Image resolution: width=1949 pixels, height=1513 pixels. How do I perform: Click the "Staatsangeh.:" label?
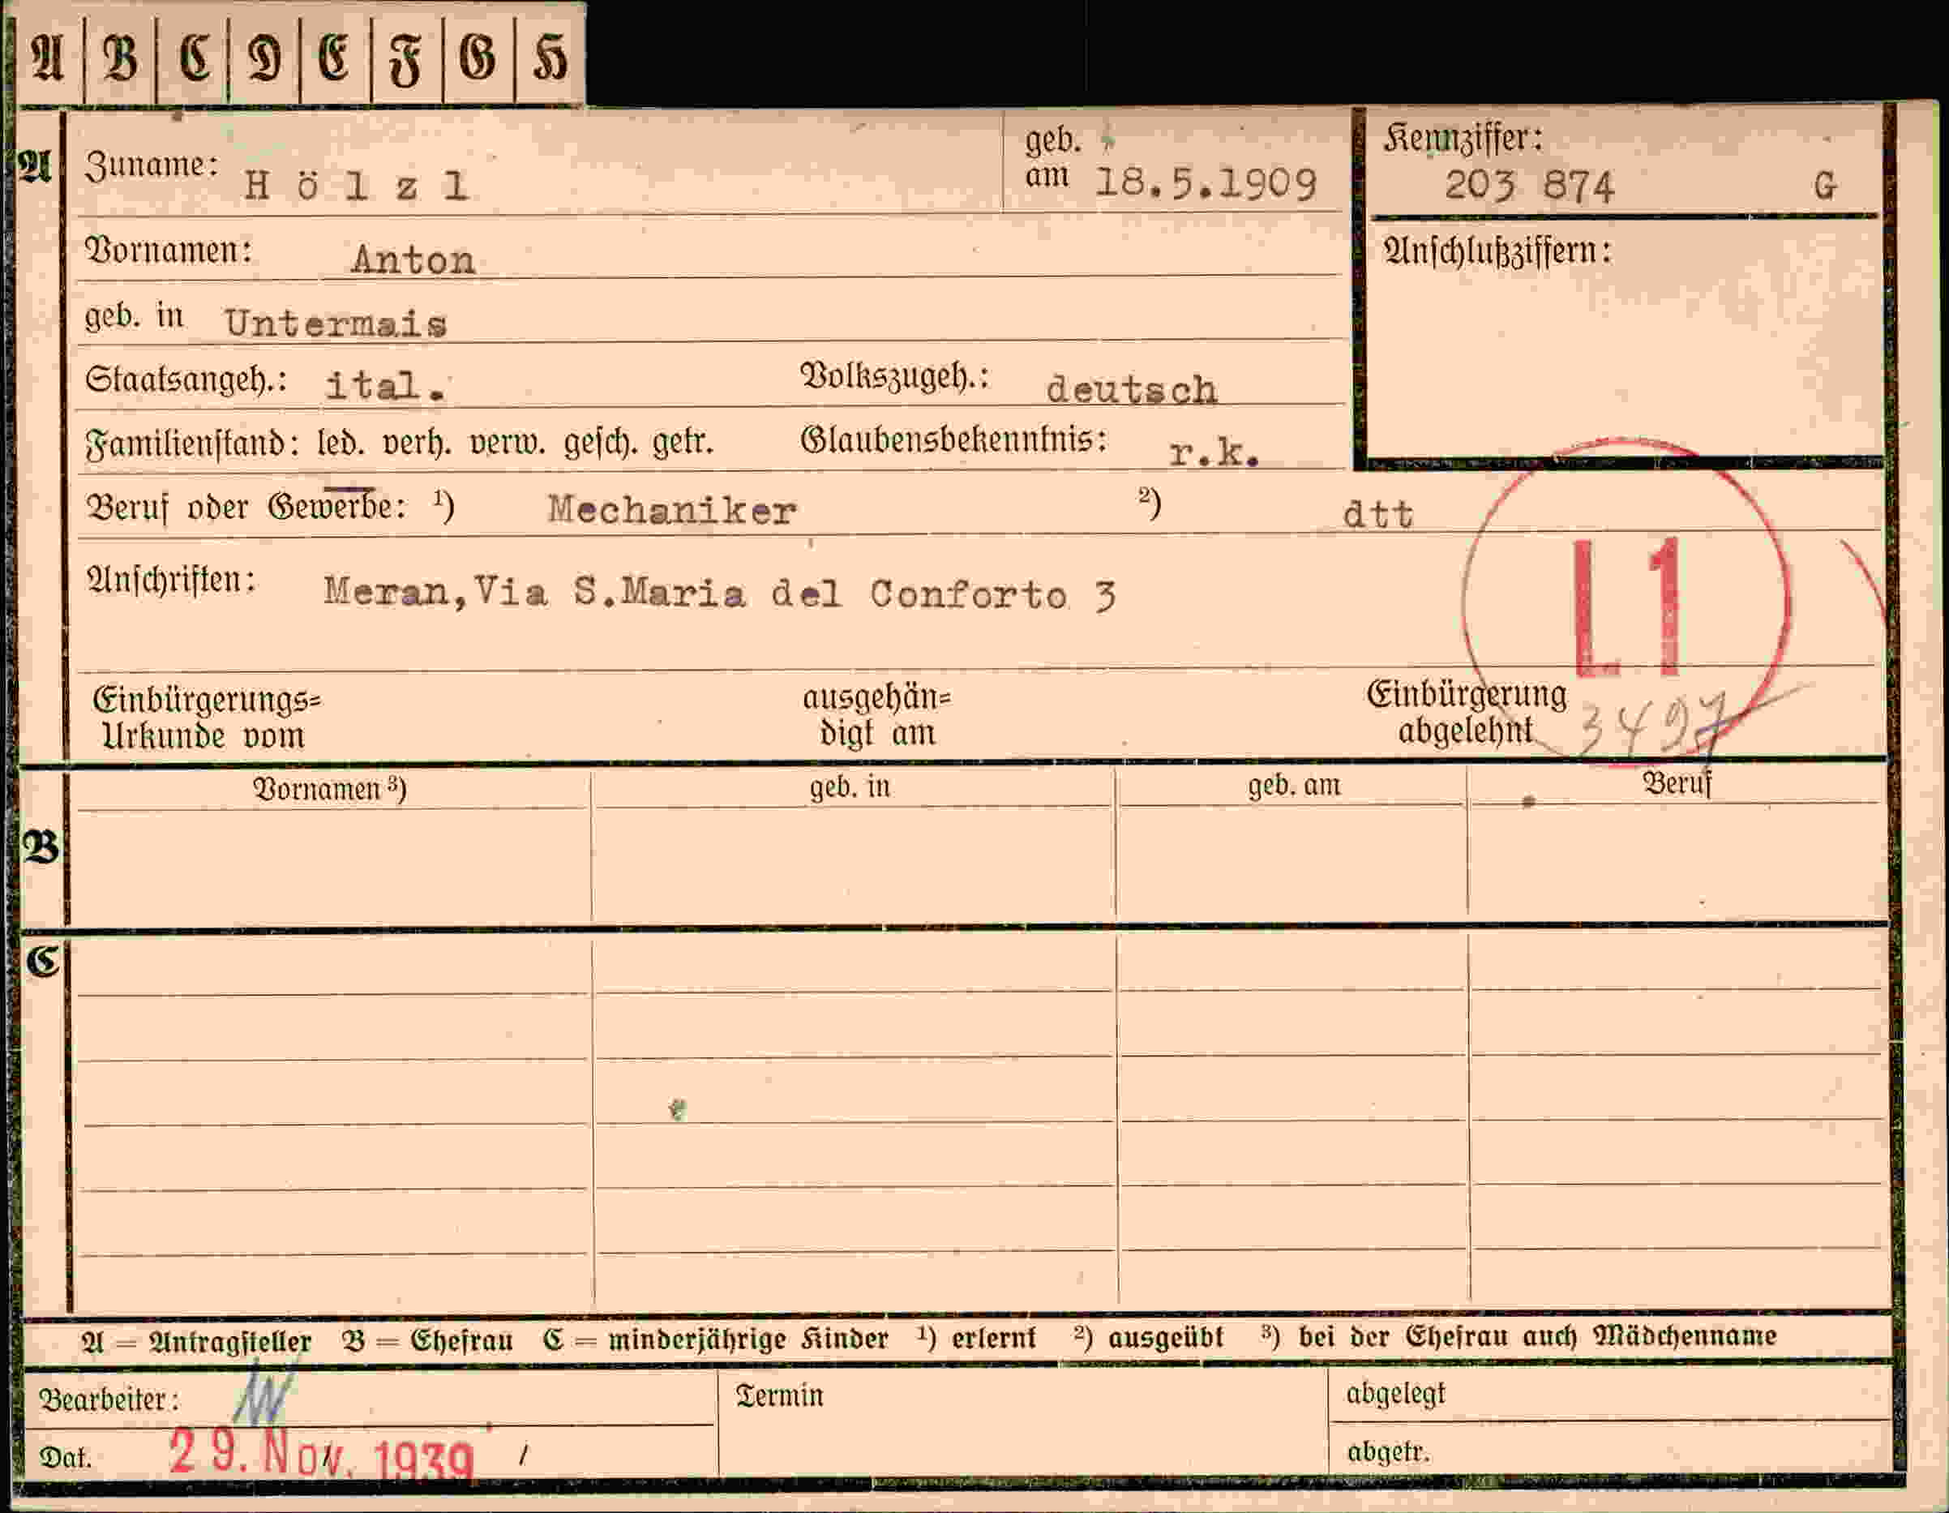pyautogui.click(x=186, y=379)
